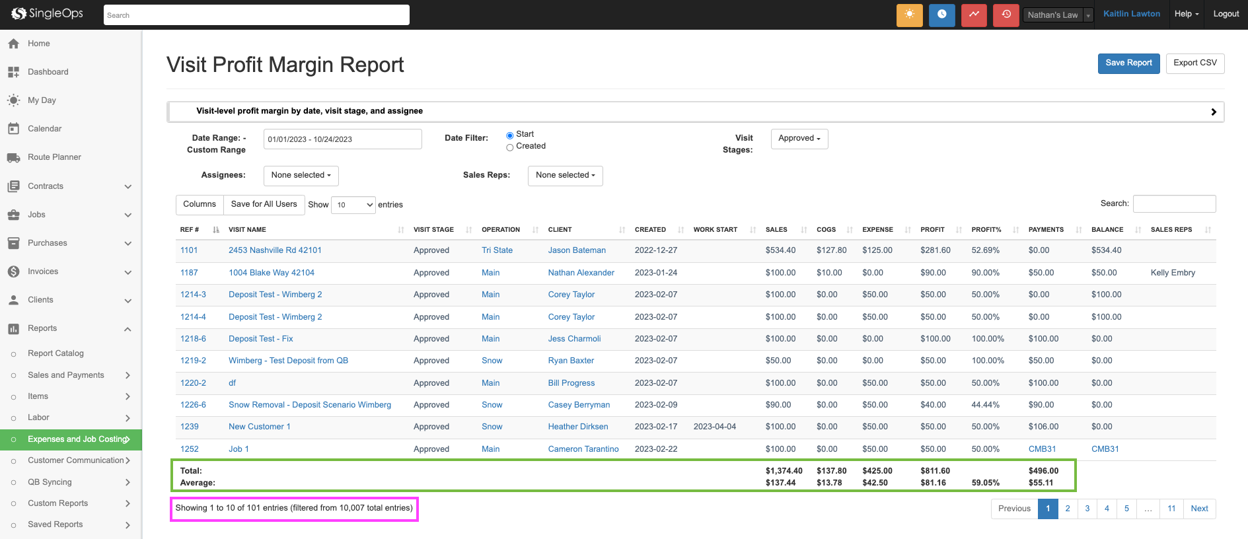The width and height of the screenshot is (1248, 539).
Task: Go to the Next page of results
Action: point(1198,509)
